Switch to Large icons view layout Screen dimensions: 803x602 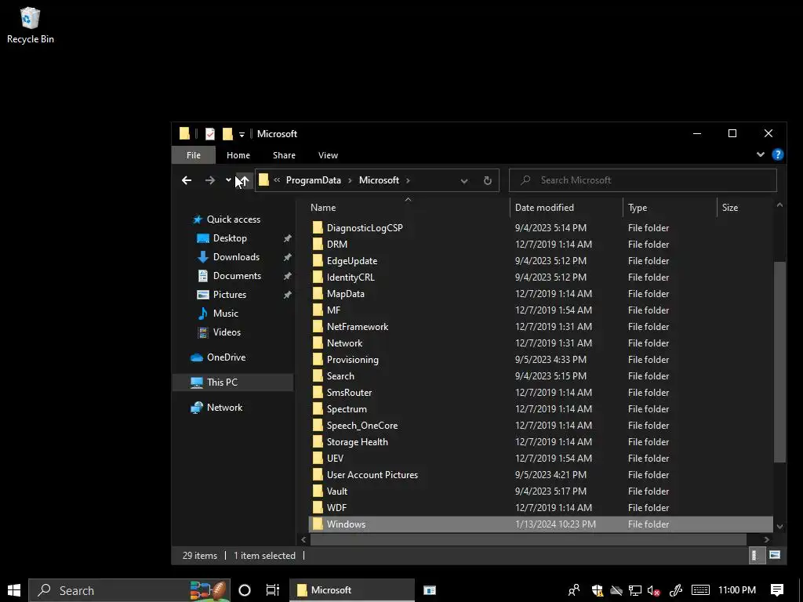(x=774, y=556)
